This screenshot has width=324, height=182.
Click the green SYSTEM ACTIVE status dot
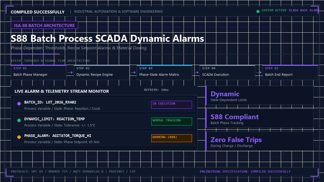point(258,11)
